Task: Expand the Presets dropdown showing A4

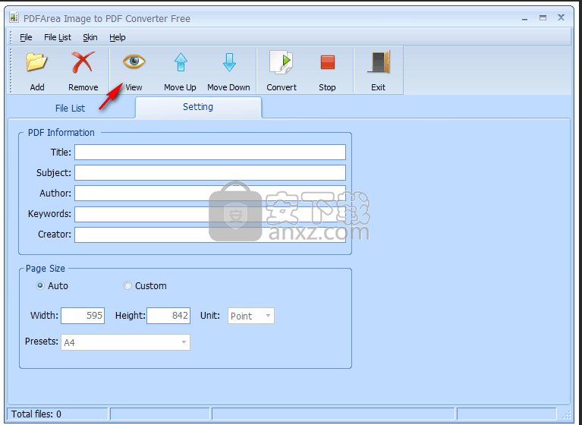Action: (125, 342)
